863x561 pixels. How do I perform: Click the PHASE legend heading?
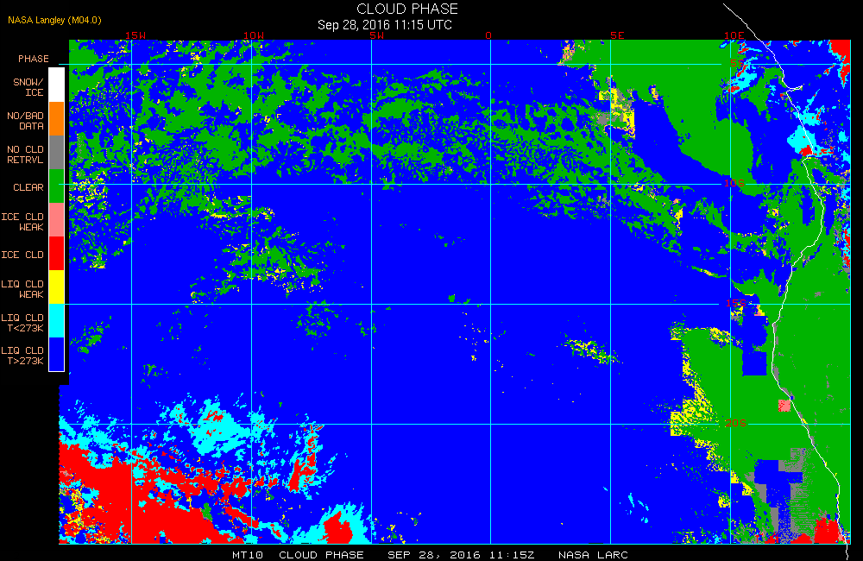(34, 59)
